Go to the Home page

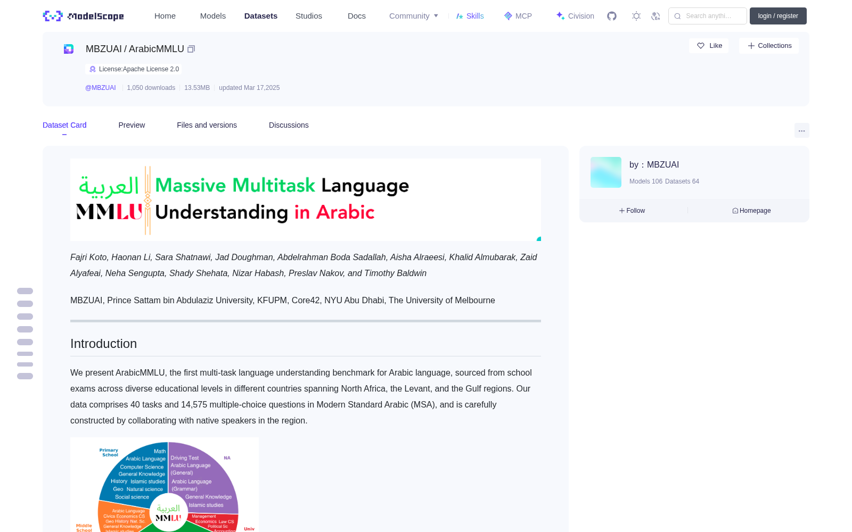coord(165,16)
